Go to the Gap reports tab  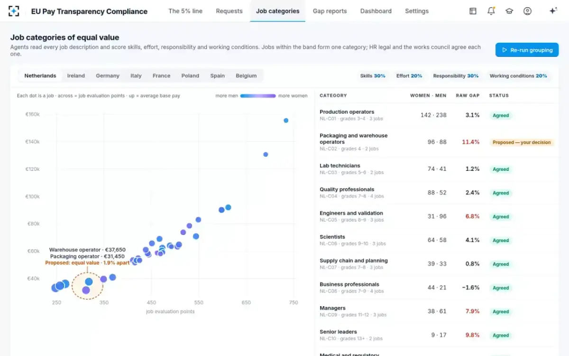330,11
